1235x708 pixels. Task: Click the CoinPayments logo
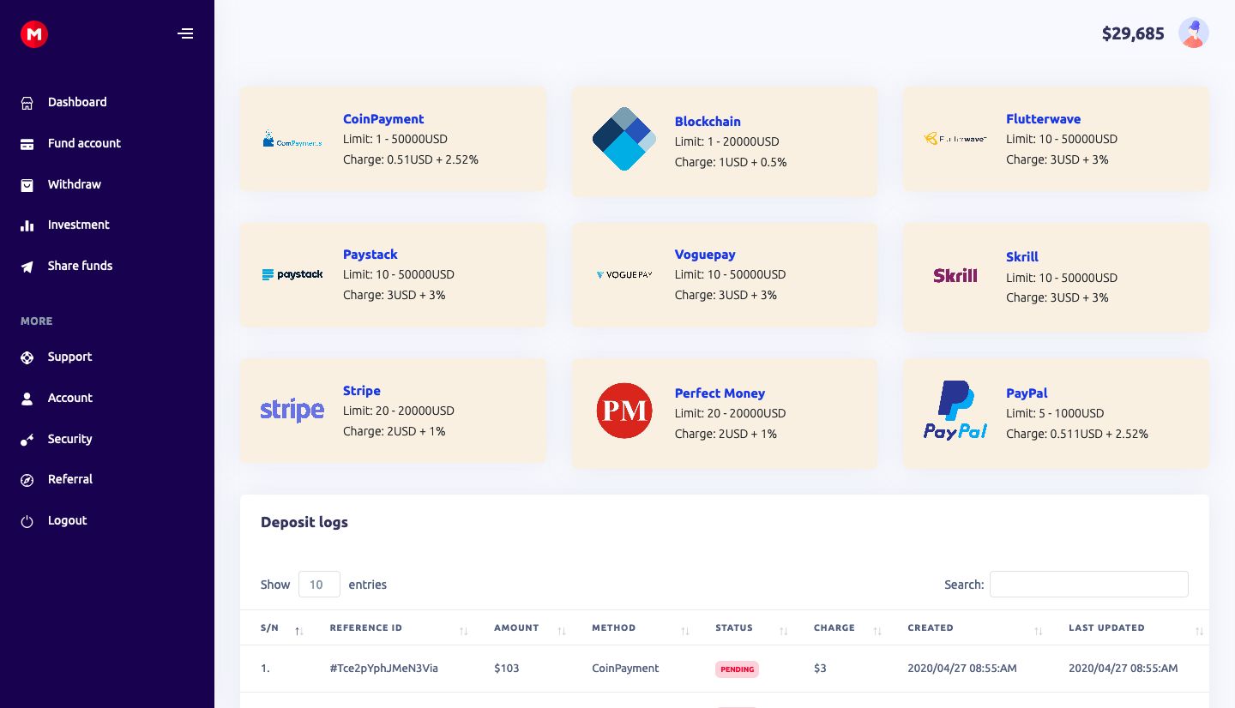tap(292, 139)
